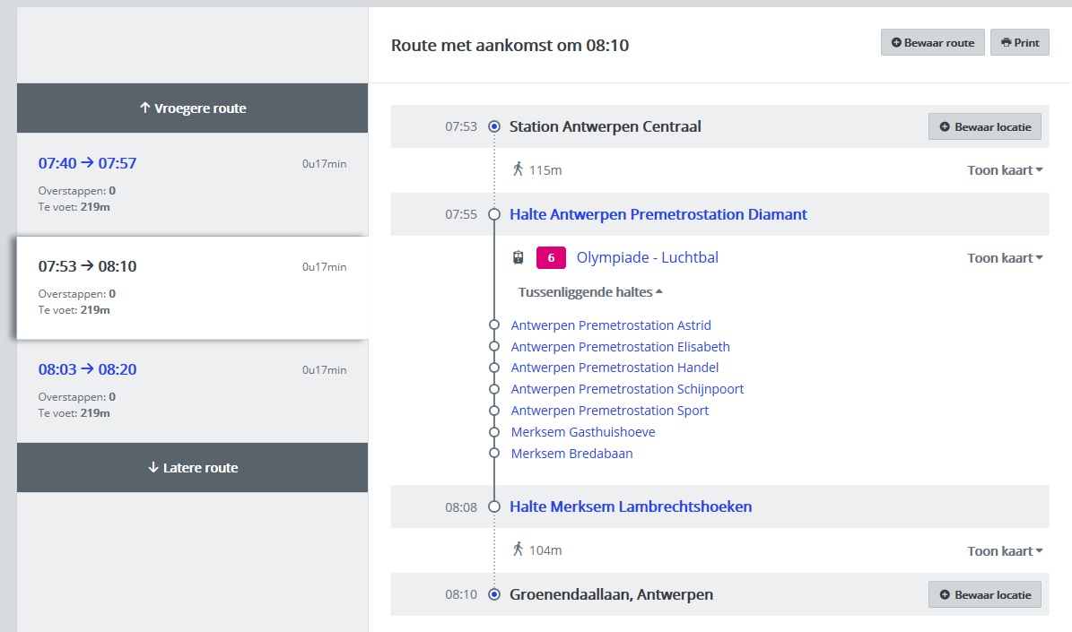The image size is (1072, 632).
Task: Expand Toon kaart for tram line 6
Action: pos(1005,258)
